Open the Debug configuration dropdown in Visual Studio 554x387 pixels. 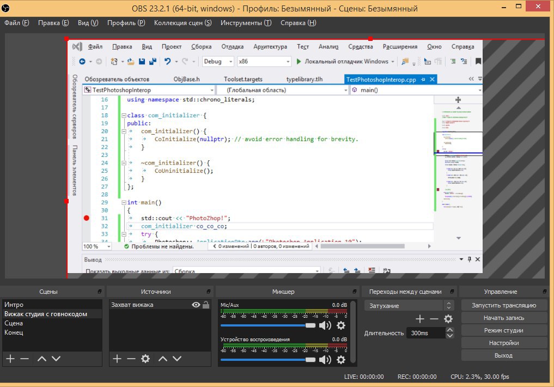(x=218, y=62)
